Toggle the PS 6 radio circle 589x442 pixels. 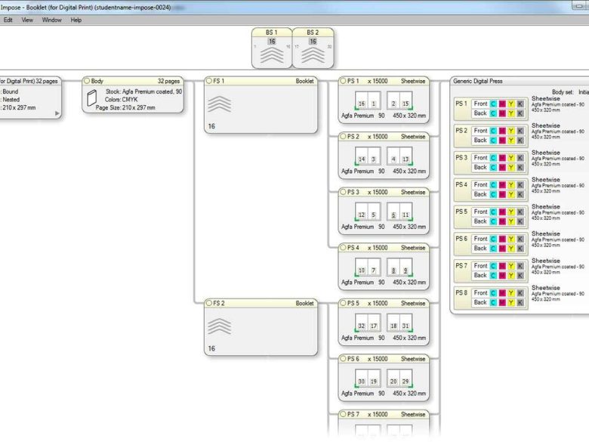coord(343,359)
